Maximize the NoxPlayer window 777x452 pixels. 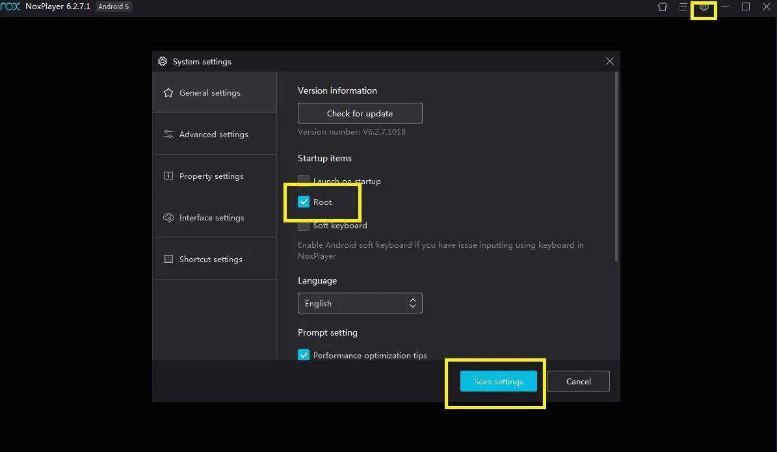[746, 7]
